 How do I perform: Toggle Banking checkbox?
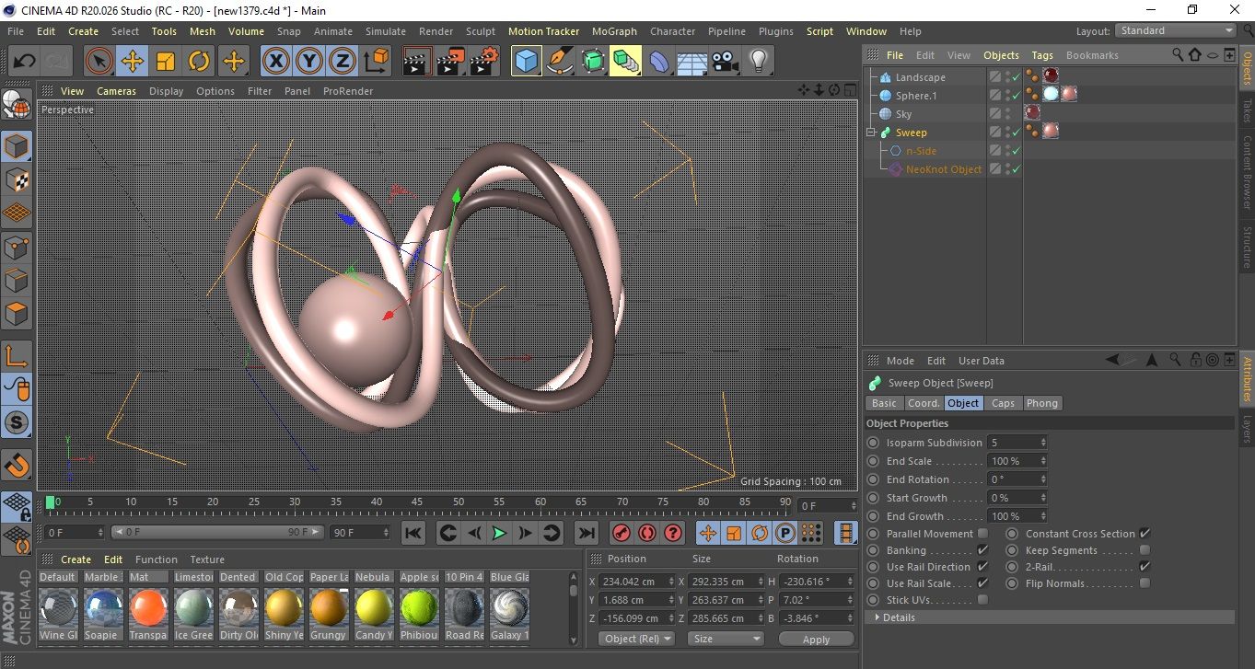(982, 550)
